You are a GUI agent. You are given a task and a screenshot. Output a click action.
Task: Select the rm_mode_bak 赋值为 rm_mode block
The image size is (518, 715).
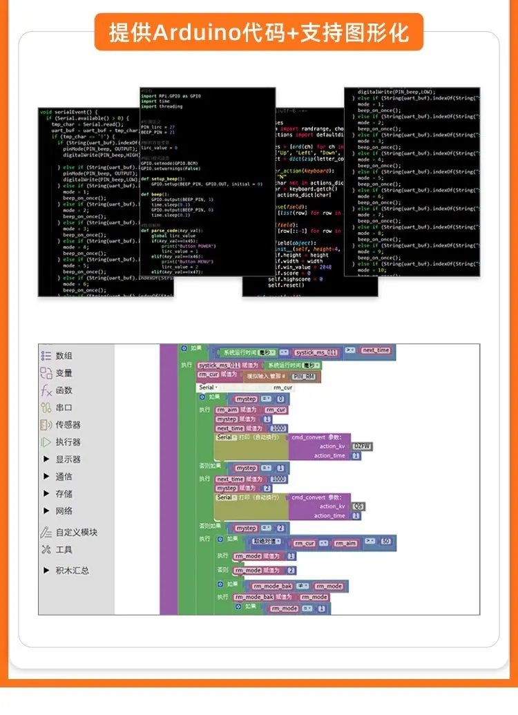coord(281,597)
